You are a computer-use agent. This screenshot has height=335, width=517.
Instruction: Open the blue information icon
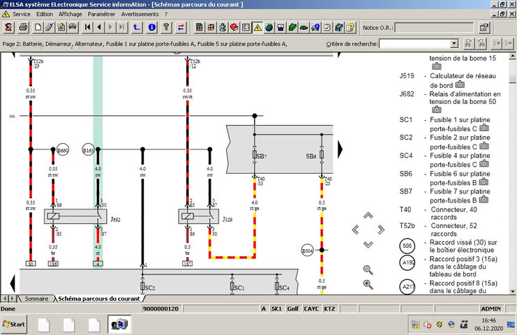[x=151, y=27]
